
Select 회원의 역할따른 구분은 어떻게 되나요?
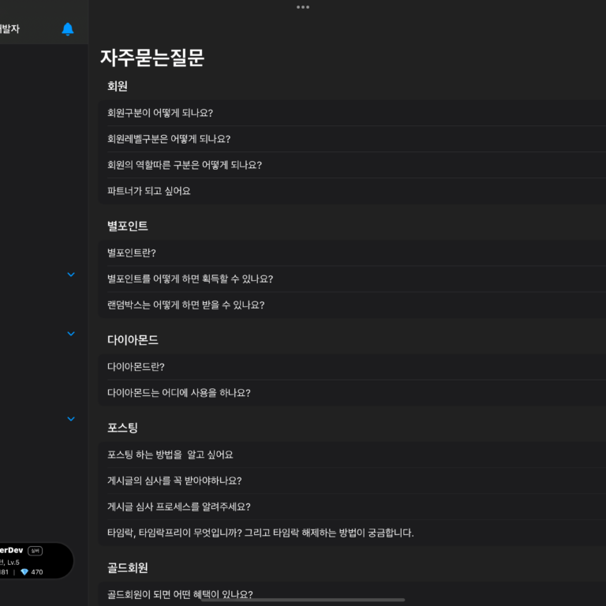(184, 165)
